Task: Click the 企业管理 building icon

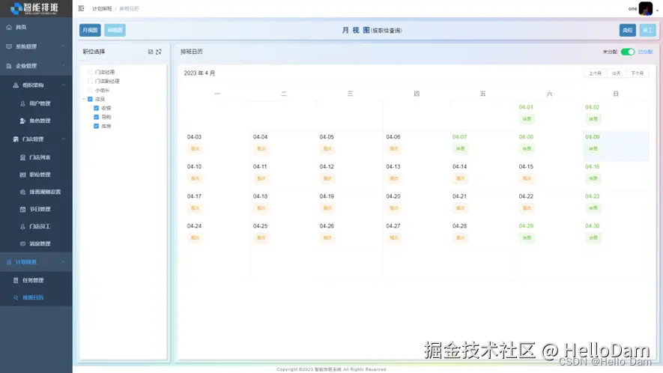Action: pos(9,66)
